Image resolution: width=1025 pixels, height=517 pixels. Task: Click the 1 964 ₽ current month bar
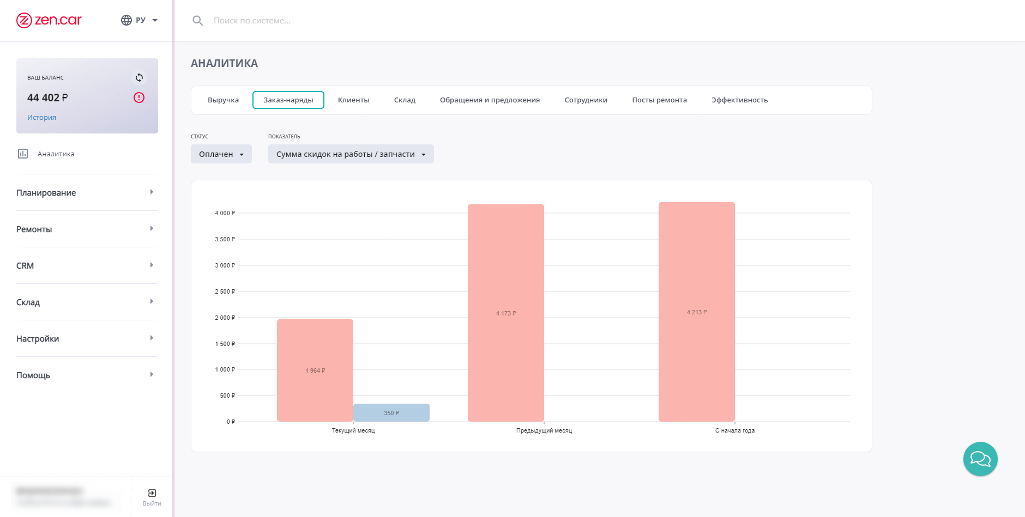click(x=315, y=370)
